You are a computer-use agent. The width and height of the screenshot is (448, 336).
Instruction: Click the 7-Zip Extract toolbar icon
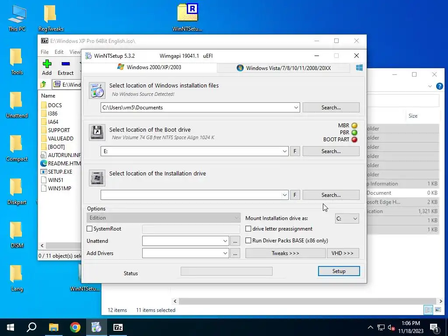tap(66, 68)
